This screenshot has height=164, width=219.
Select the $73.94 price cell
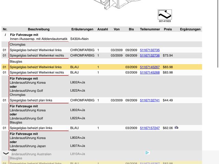click(168, 55)
